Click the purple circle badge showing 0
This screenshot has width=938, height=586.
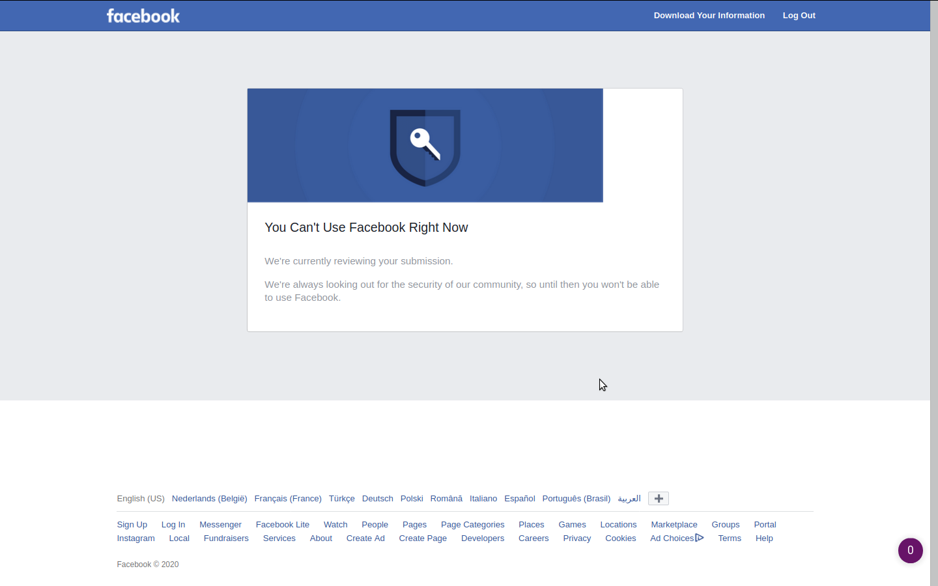(911, 550)
